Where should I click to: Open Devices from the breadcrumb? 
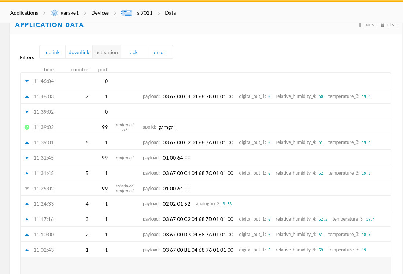100,13
